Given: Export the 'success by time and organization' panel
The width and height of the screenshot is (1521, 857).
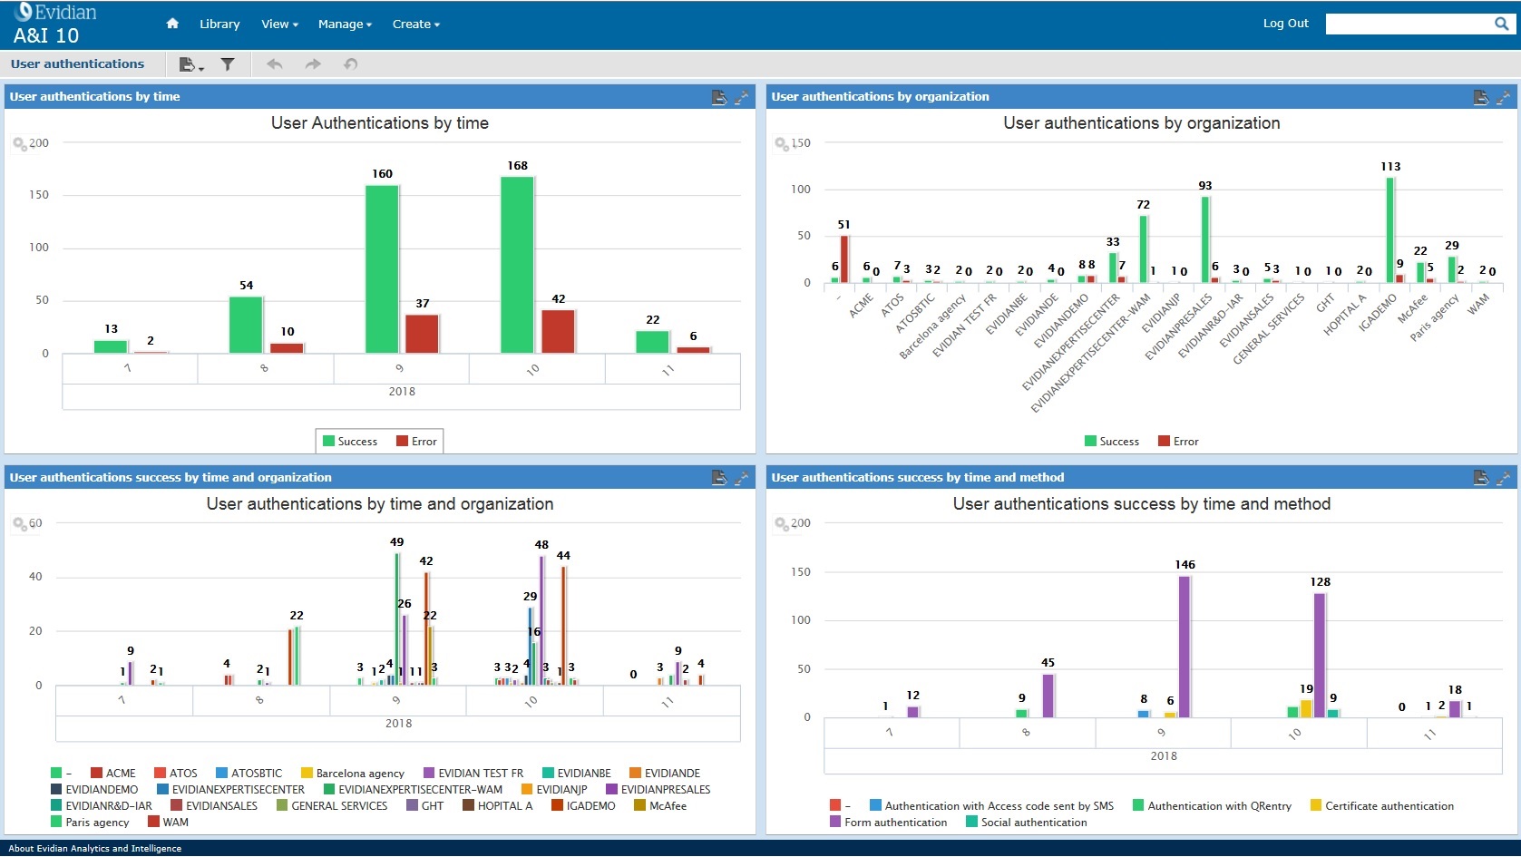Looking at the screenshot, I should (x=719, y=478).
